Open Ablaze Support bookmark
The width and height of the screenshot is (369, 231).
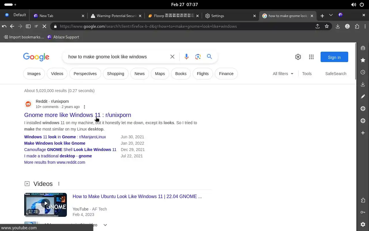(63, 37)
